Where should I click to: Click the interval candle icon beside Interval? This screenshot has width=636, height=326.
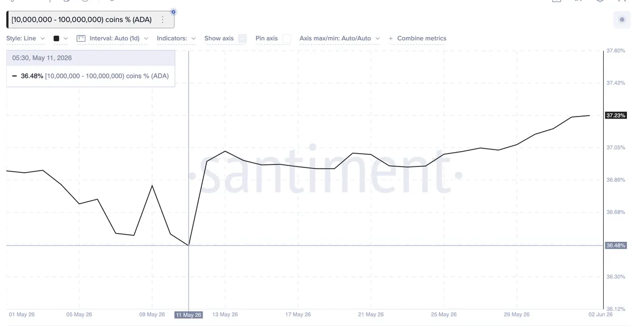tap(81, 38)
